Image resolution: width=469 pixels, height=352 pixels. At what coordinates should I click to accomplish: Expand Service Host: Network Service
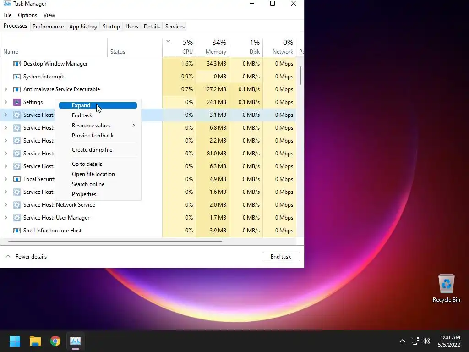(5, 205)
